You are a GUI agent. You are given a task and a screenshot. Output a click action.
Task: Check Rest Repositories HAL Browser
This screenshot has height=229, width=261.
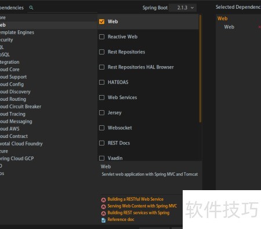tap(101, 67)
